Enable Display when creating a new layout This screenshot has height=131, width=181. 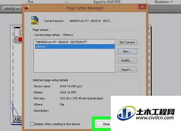pyautogui.click(x=32, y=124)
